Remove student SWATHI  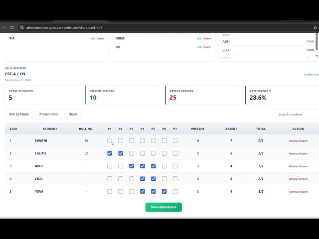point(298,141)
